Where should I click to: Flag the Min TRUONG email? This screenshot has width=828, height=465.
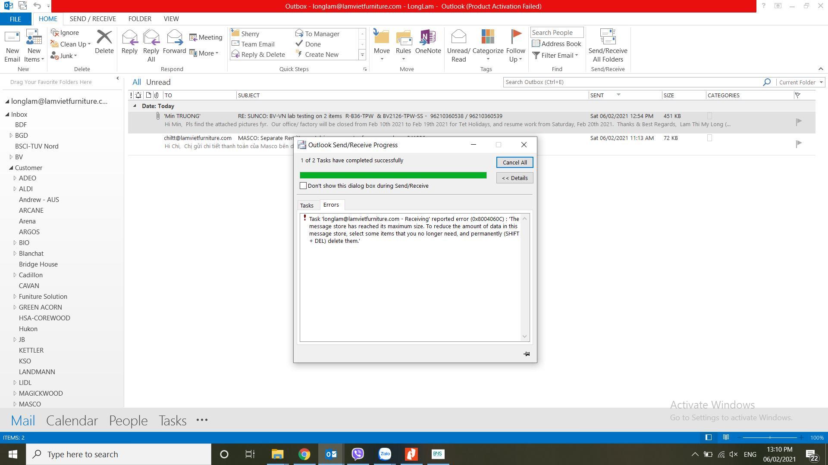tap(799, 122)
